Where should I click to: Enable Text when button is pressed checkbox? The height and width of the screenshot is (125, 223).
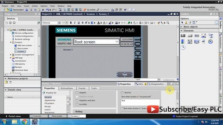(122, 108)
